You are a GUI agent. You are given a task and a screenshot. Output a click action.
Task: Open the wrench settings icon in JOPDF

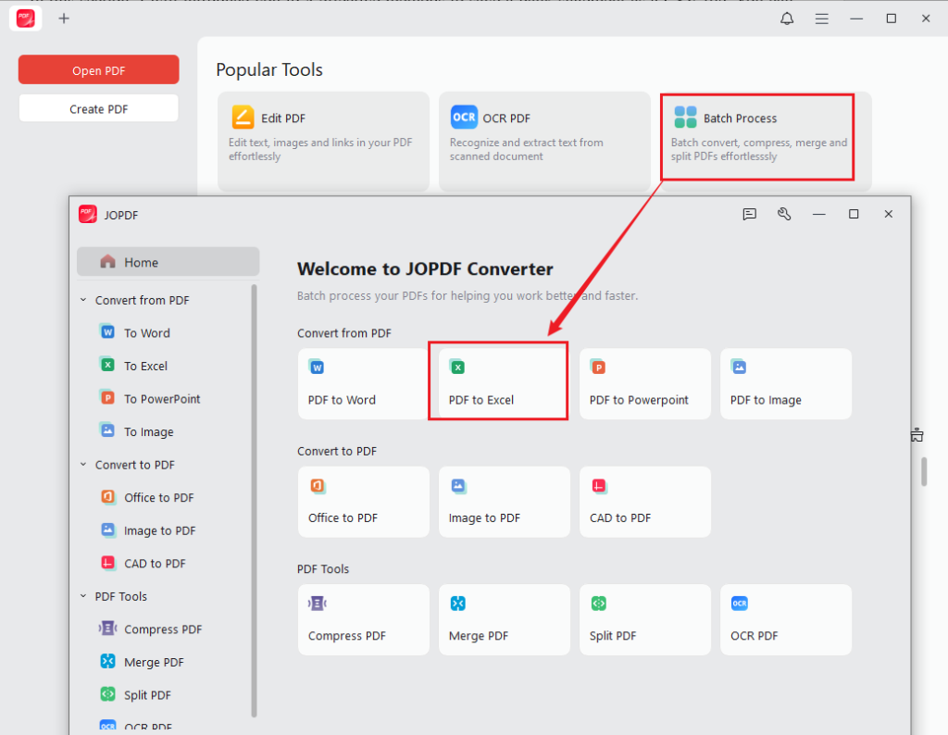pos(784,214)
